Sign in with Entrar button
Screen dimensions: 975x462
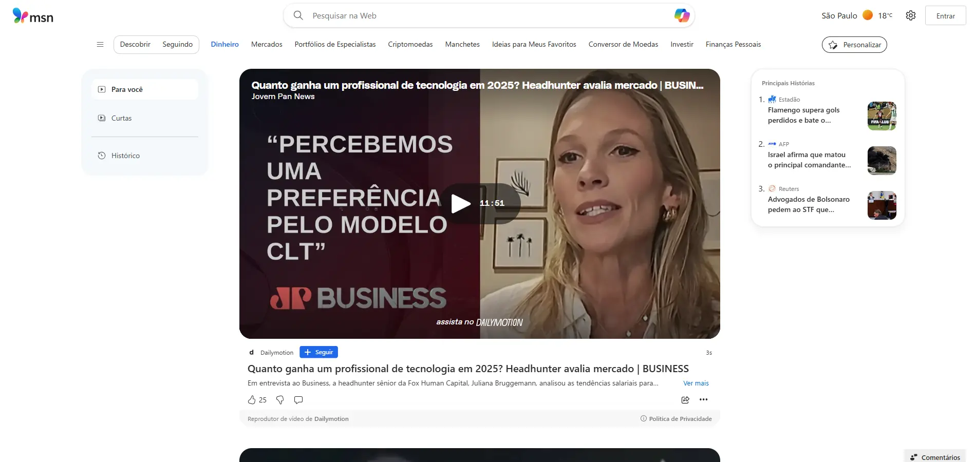(x=945, y=16)
